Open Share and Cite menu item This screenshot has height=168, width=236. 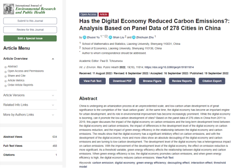coord(17,75)
